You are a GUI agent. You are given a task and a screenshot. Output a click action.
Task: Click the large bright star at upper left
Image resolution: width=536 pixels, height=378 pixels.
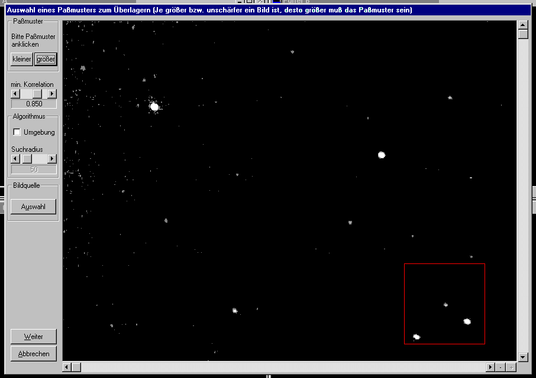click(155, 107)
